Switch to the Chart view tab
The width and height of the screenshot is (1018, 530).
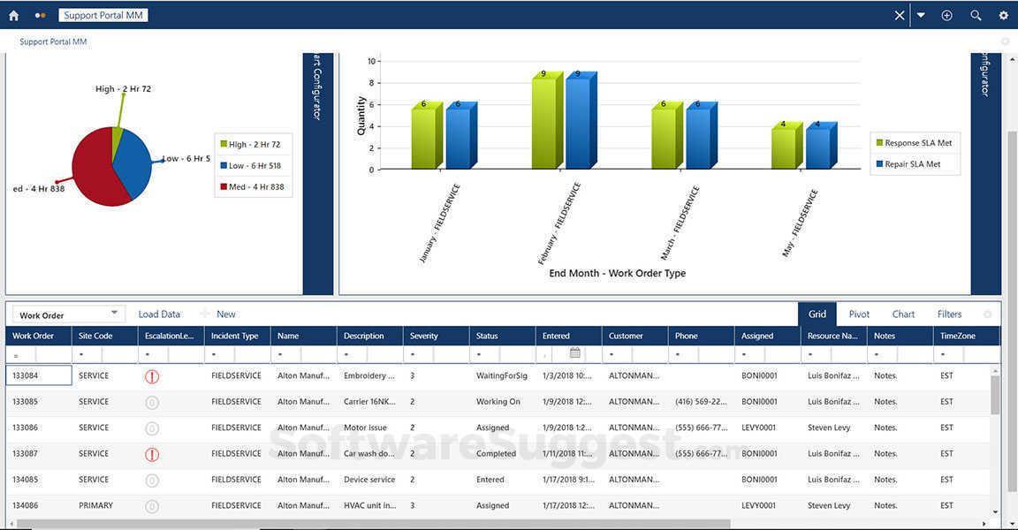(x=903, y=314)
